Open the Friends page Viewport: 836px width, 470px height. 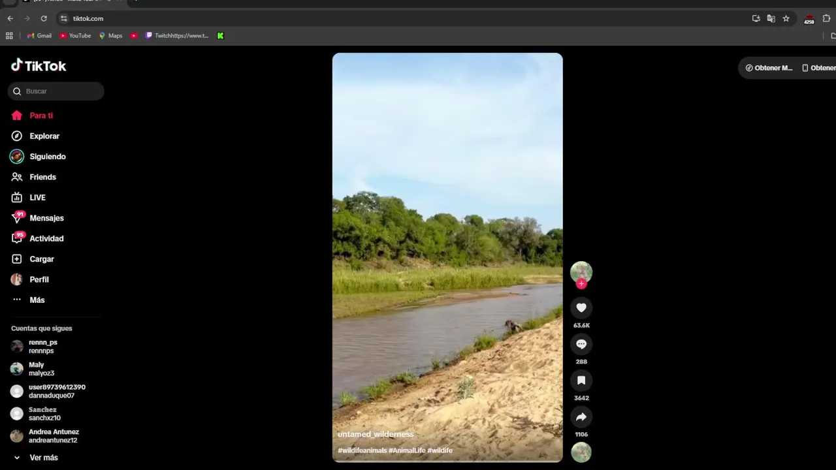point(33,177)
